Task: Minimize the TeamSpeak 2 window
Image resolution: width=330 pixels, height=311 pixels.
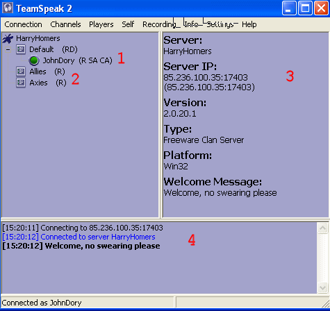Action: click(289, 8)
